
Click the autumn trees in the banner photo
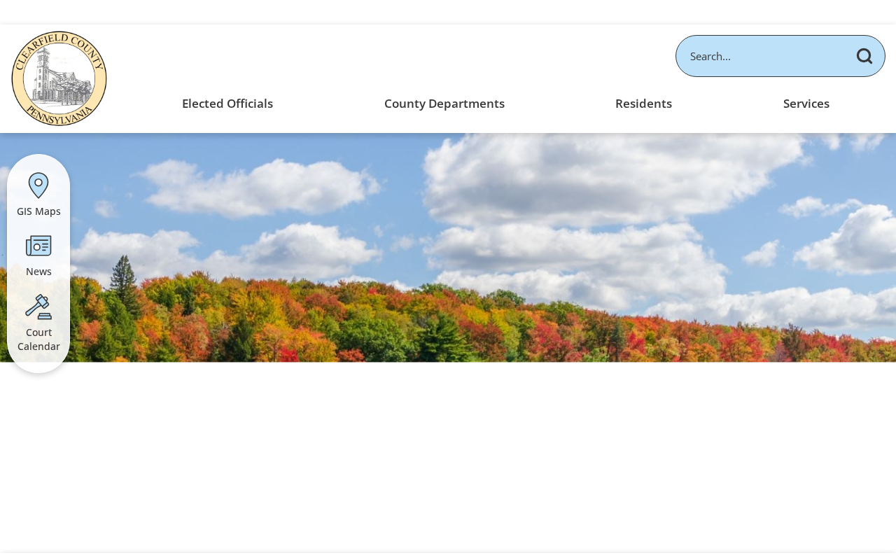[448, 322]
